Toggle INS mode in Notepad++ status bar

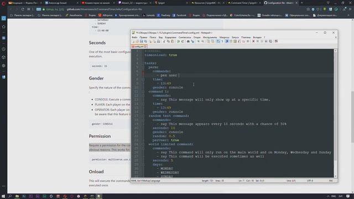click(331, 181)
